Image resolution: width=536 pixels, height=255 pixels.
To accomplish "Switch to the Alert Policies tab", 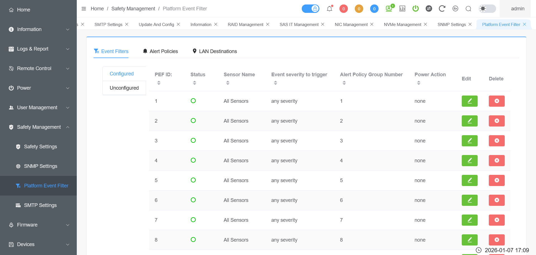I will click(160, 51).
